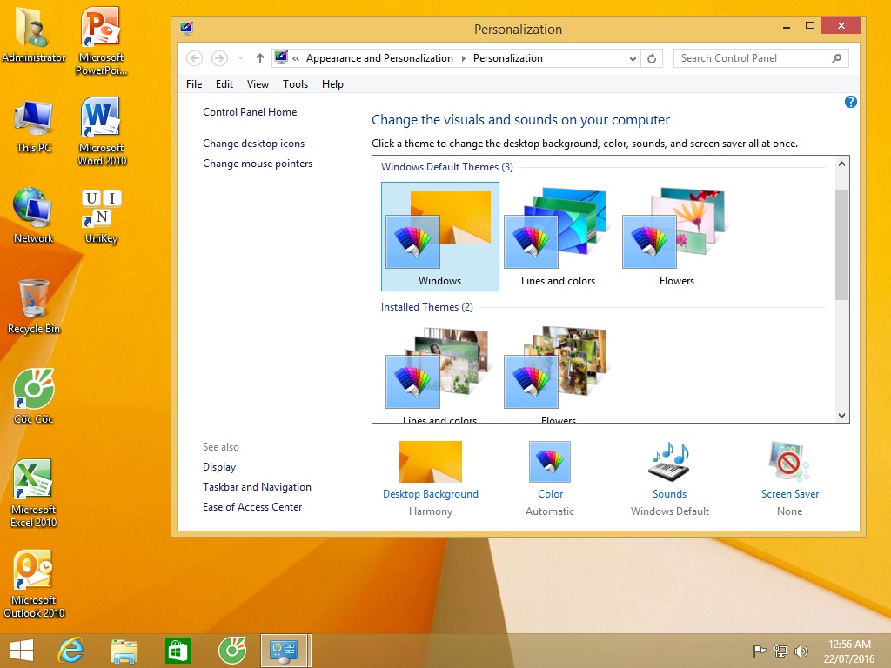Viewport: 891px width, 668px height.
Task: Open the File menu
Action: (x=194, y=84)
